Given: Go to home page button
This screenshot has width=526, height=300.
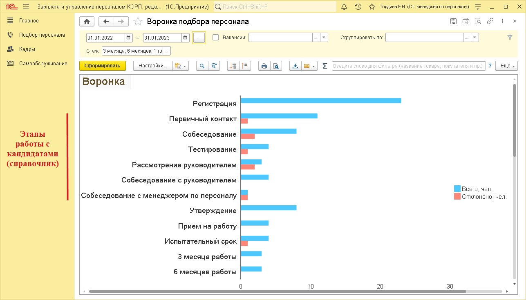Looking at the screenshot, I should point(87,22).
